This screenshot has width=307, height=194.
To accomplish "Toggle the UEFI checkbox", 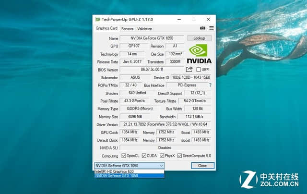I will (199, 70).
